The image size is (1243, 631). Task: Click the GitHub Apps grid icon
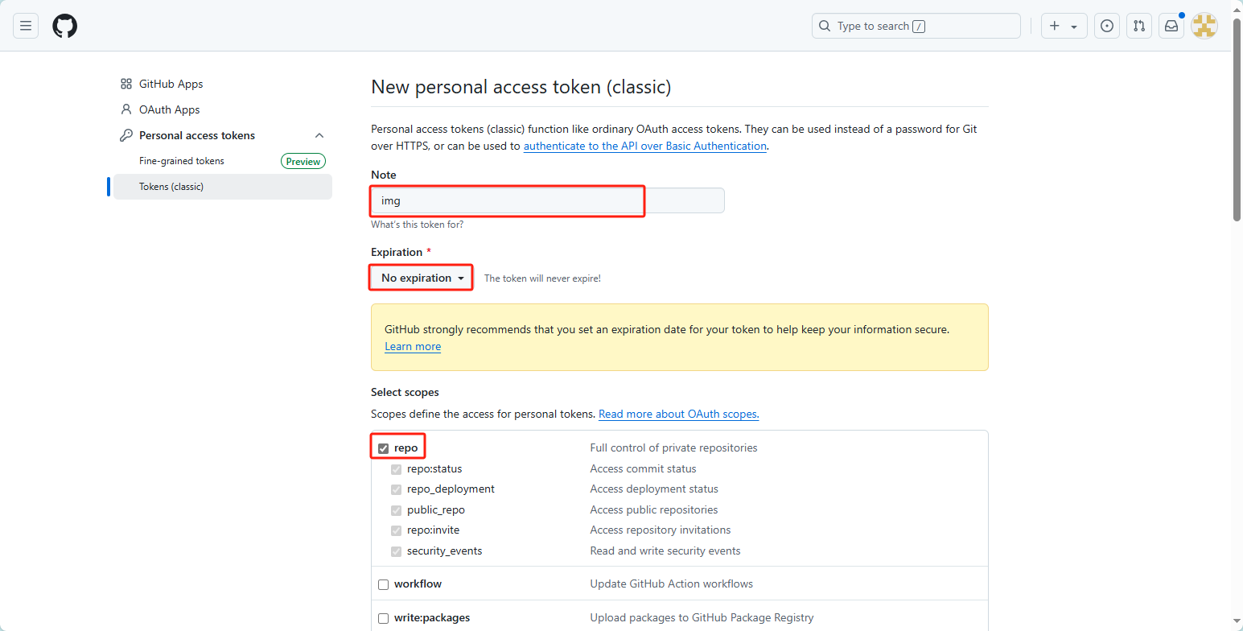coord(126,84)
